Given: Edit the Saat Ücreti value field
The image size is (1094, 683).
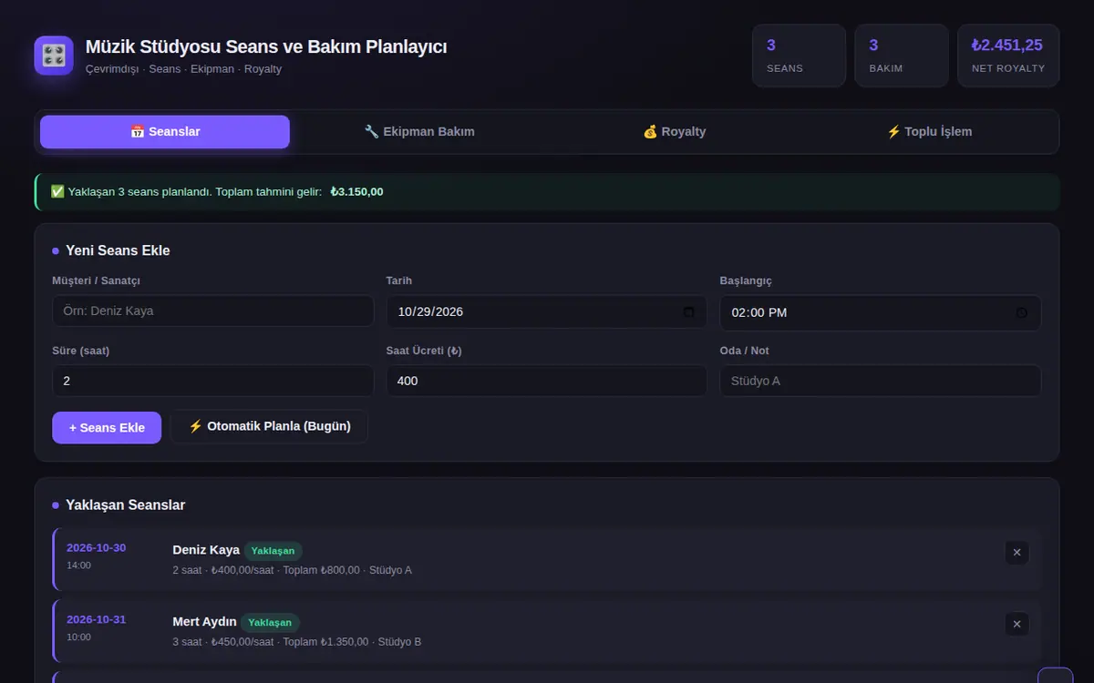Looking at the screenshot, I should coord(547,381).
